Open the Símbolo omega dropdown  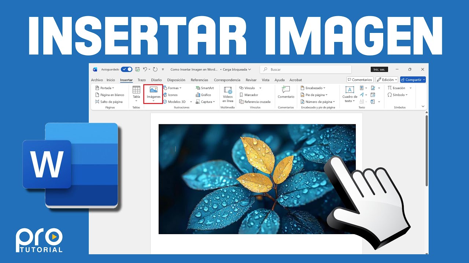[398, 95]
